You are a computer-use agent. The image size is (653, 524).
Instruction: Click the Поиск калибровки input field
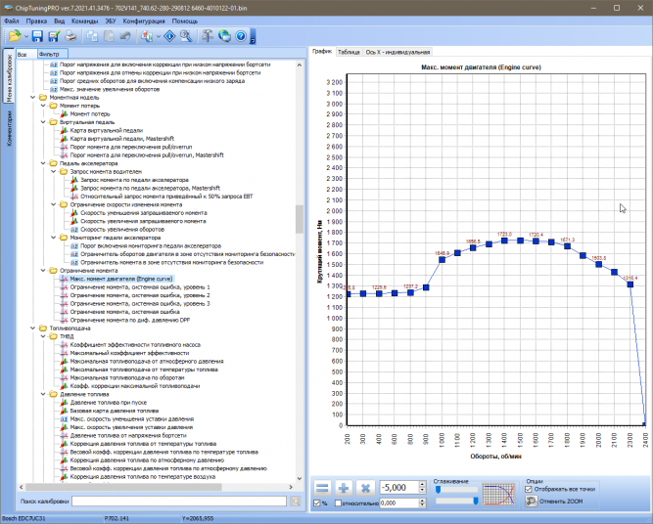point(179,502)
